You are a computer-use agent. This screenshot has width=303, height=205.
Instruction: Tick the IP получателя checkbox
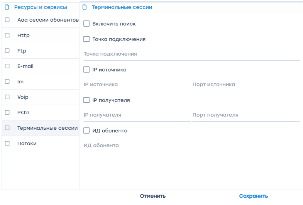click(x=86, y=100)
